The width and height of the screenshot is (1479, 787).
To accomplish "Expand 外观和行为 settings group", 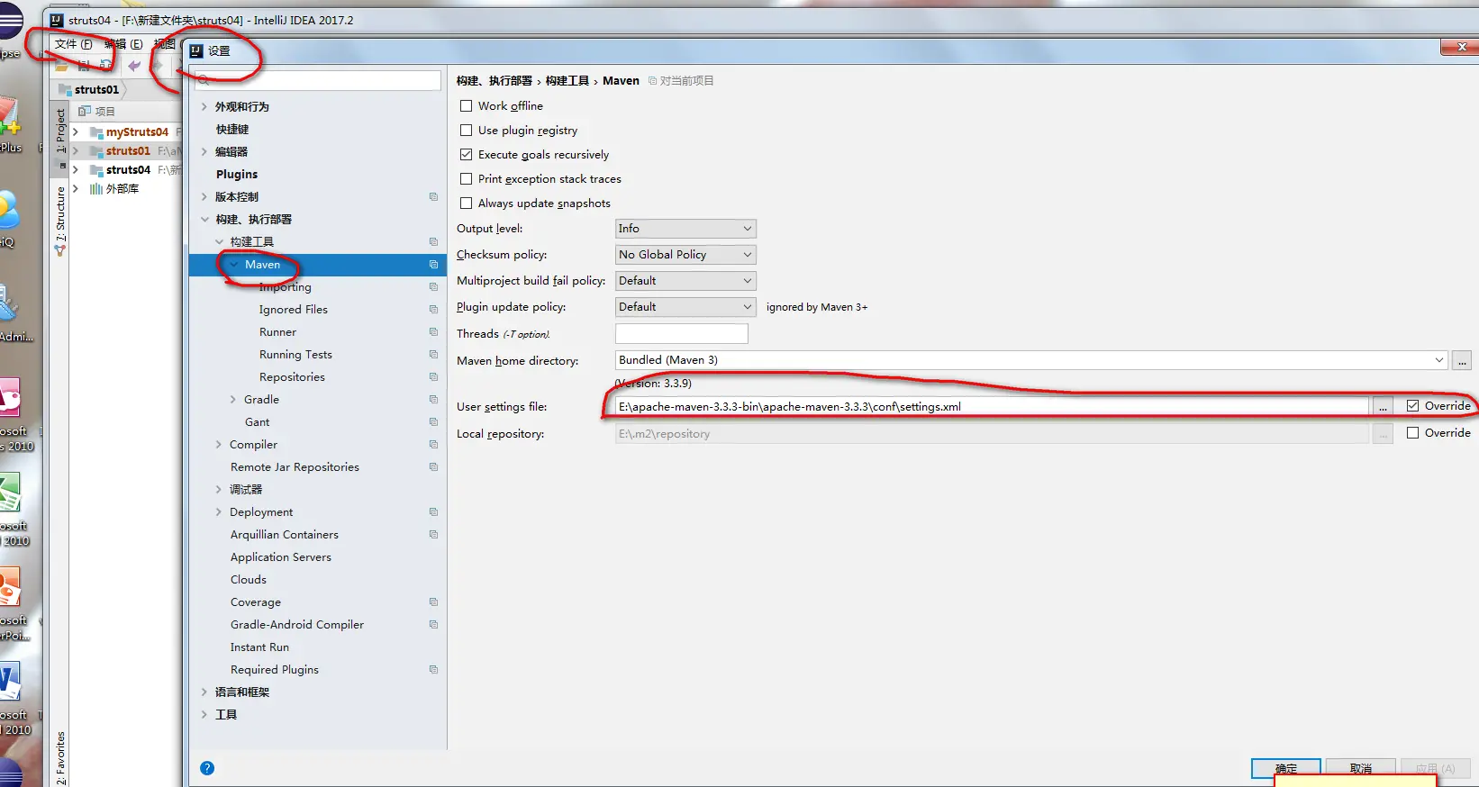I will tap(204, 106).
